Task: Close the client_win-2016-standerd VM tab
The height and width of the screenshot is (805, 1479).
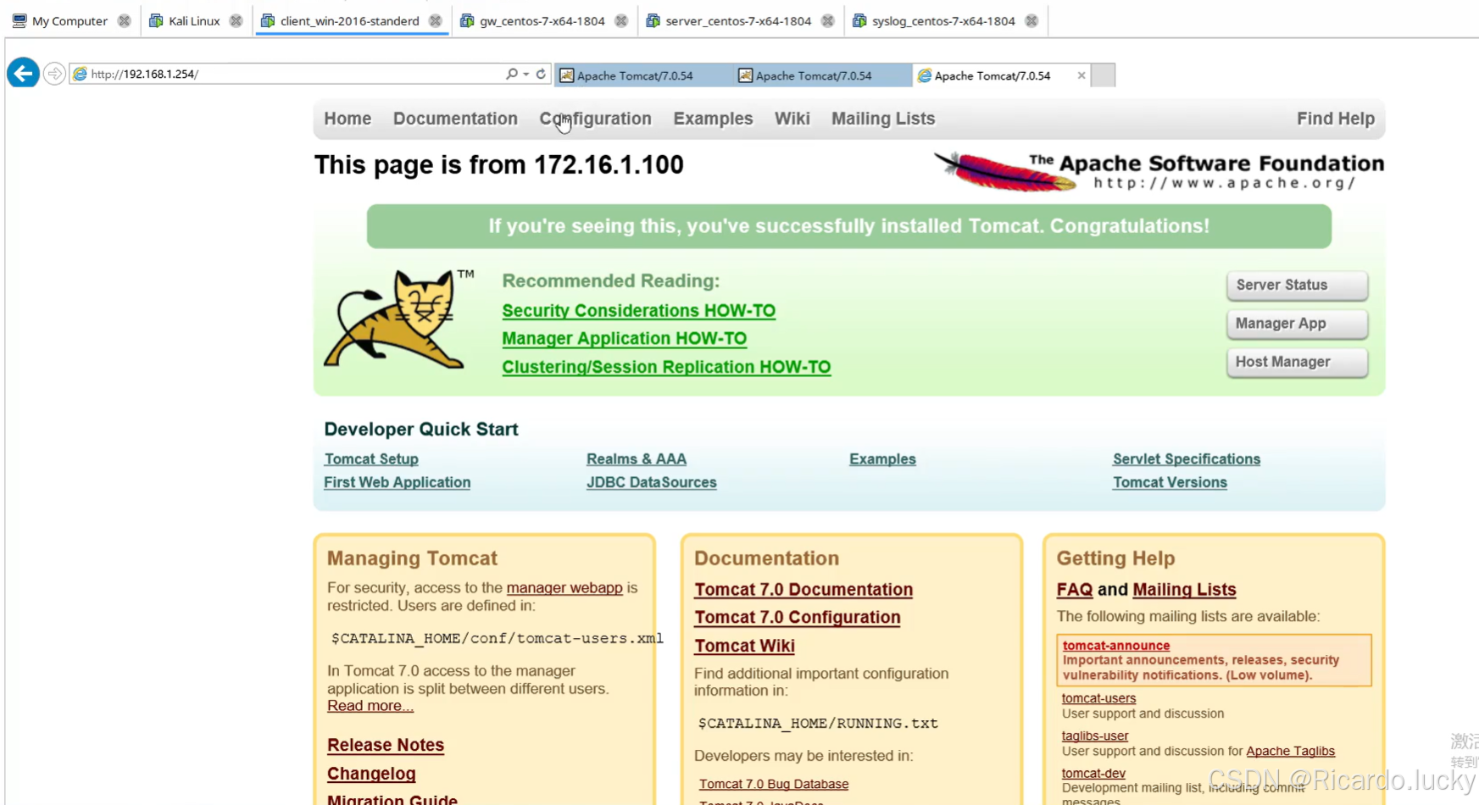Action: coord(436,20)
